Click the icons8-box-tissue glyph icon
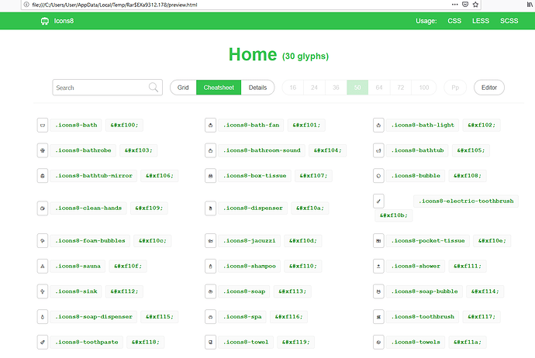This screenshot has height=358, width=535. tap(211, 176)
